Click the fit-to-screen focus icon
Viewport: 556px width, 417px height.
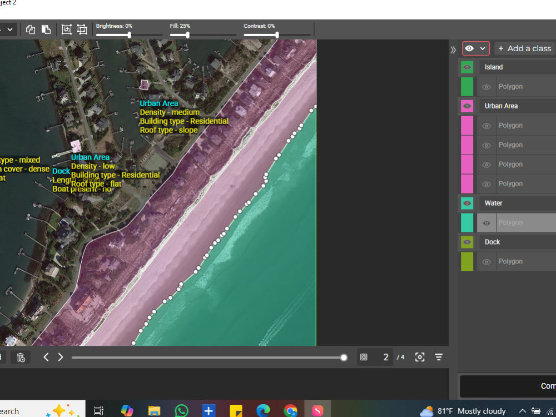point(420,357)
